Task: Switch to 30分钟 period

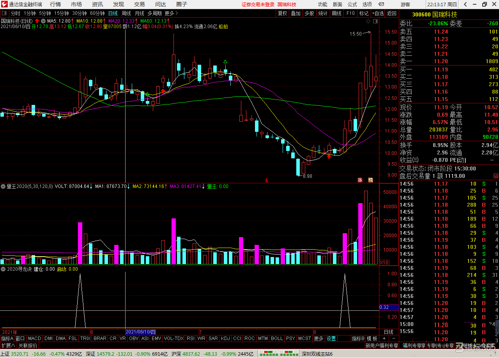Action: coord(80,13)
